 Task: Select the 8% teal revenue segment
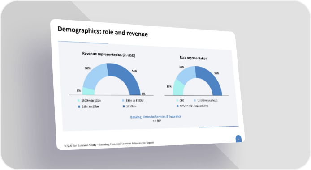(x=88, y=91)
